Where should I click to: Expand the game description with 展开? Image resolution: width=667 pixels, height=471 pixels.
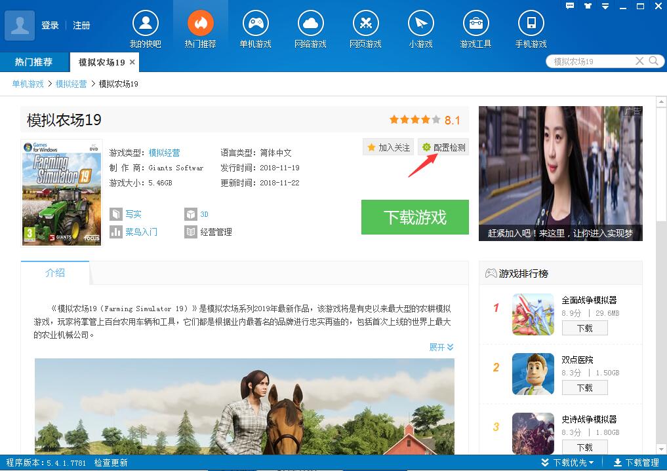coord(440,347)
